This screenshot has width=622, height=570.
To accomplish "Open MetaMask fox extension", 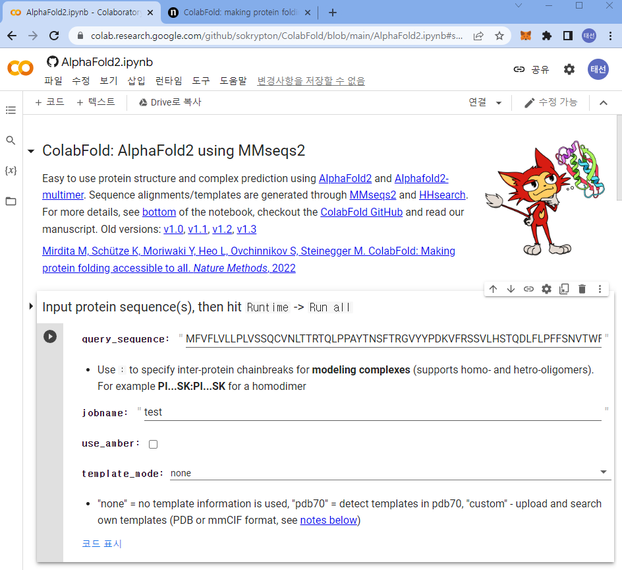I will [526, 36].
